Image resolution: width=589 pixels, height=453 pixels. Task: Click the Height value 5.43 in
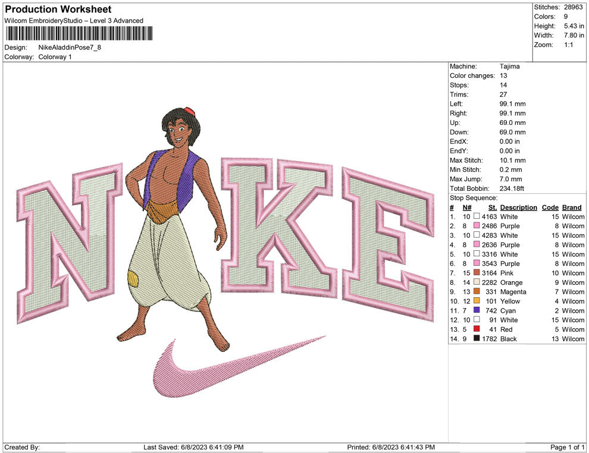(574, 26)
